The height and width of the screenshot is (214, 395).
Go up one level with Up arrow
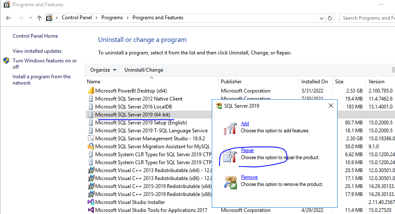point(39,18)
